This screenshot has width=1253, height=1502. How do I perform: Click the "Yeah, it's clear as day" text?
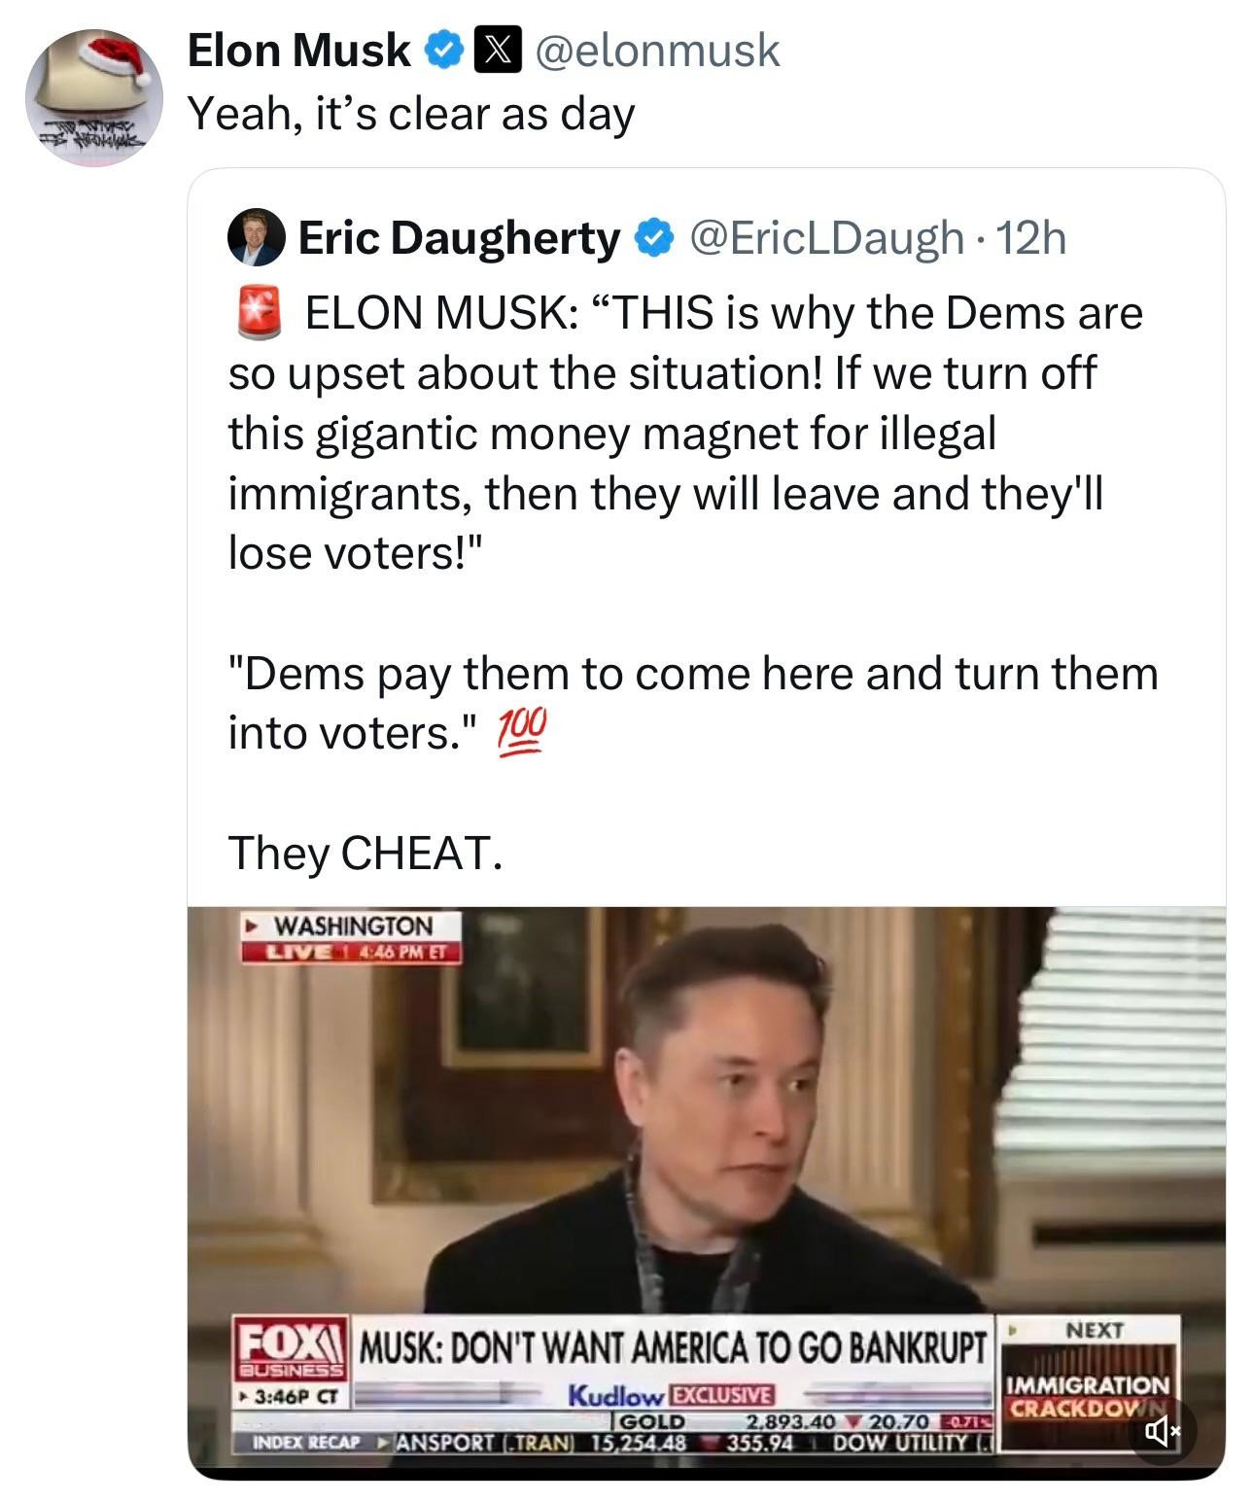tap(410, 115)
